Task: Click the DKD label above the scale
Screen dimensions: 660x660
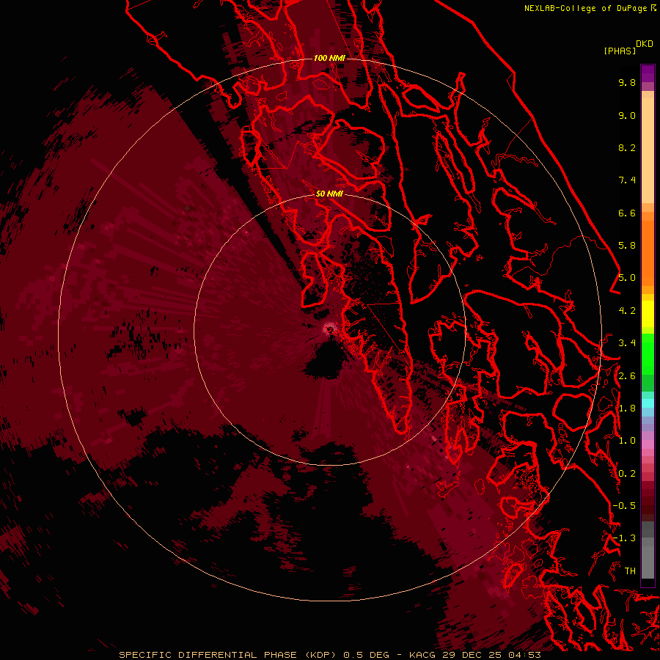Action: (645, 44)
